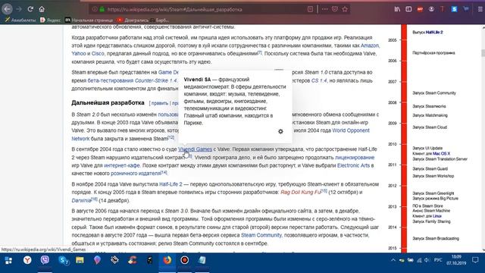Click timeline entry Запуск Steam Workshop
Screen dimensions: 485x273
coord(433,176)
